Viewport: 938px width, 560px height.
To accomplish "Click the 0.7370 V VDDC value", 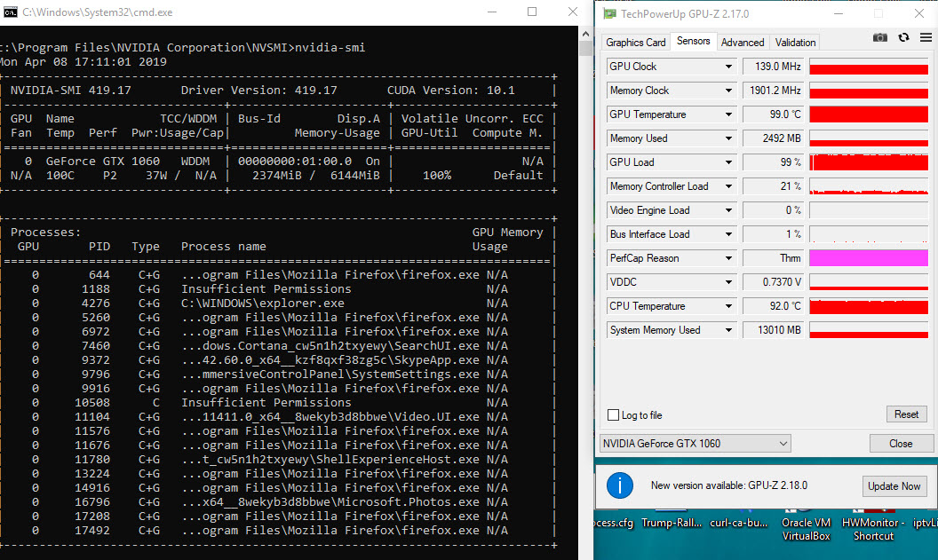I will tap(774, 281).
